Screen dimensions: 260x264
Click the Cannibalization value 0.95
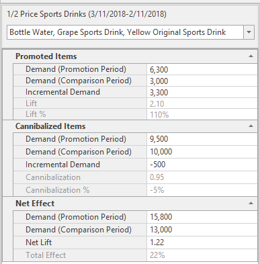pyautogui.click(x=157, y=177)
